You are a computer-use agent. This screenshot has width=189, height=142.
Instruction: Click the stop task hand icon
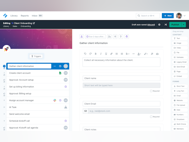point(127,37)
